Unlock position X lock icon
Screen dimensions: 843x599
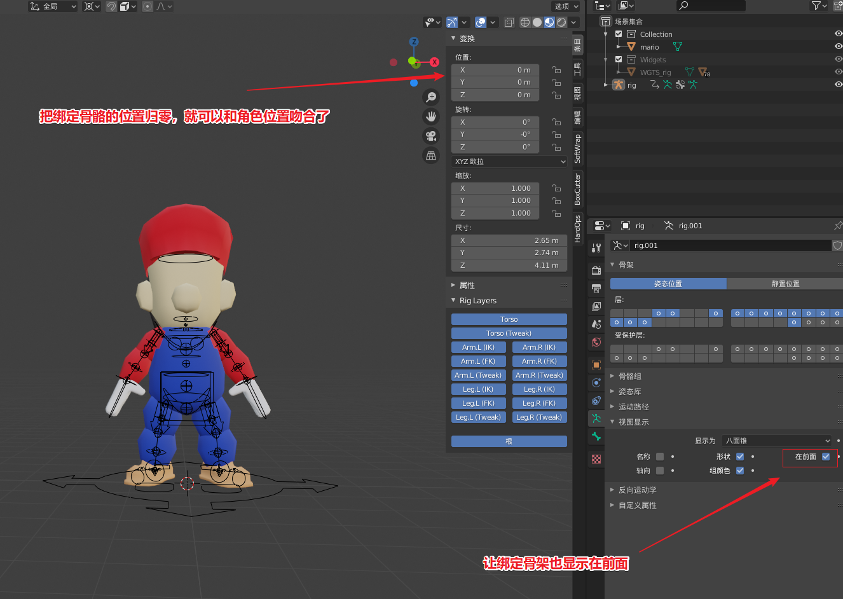556,70
